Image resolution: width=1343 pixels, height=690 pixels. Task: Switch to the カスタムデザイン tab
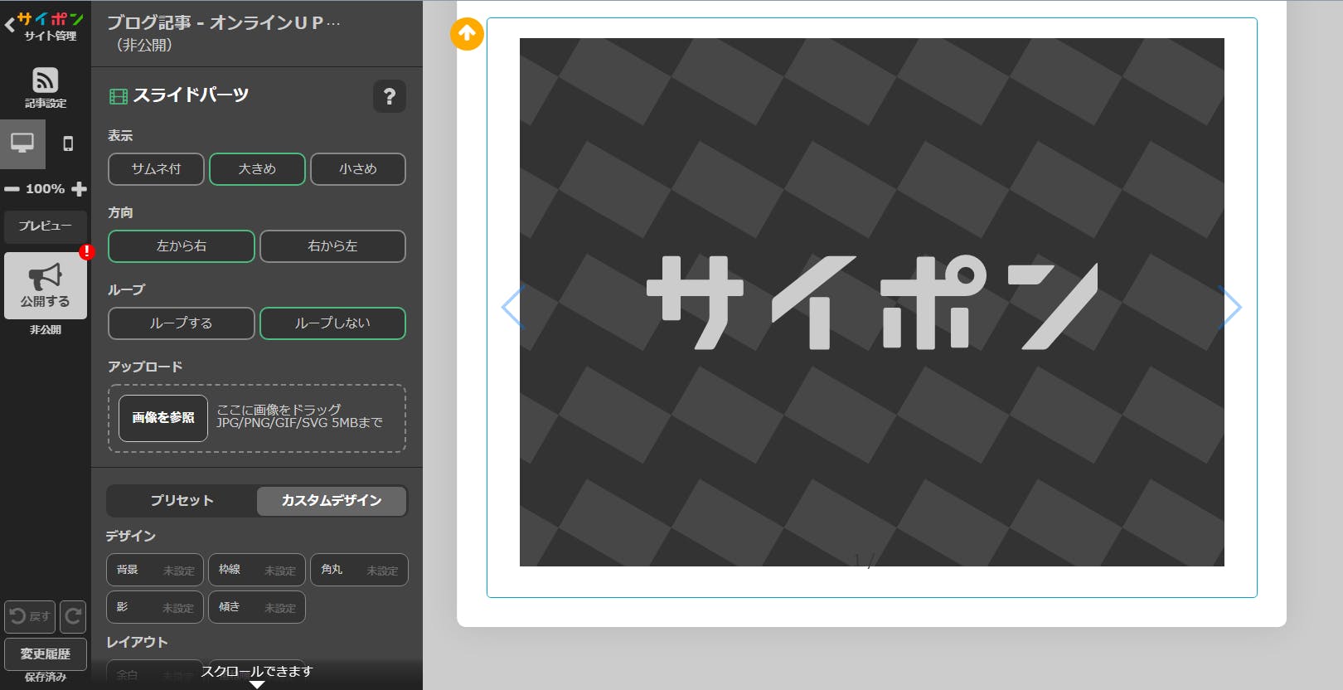(x=332, y=501)
